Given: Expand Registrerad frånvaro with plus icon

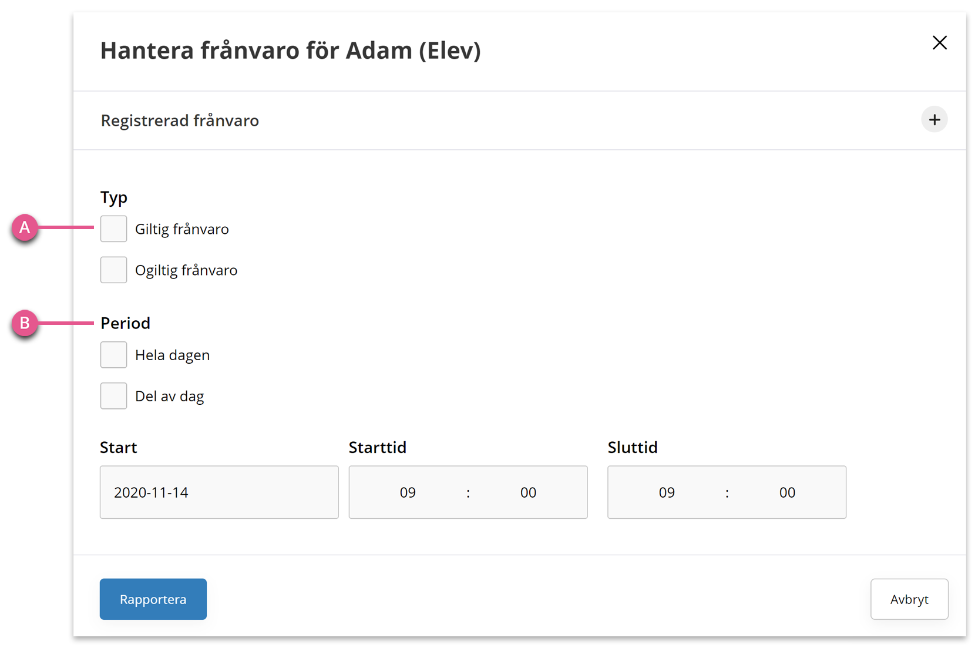Looking at the screenshot, I should 934,120.
